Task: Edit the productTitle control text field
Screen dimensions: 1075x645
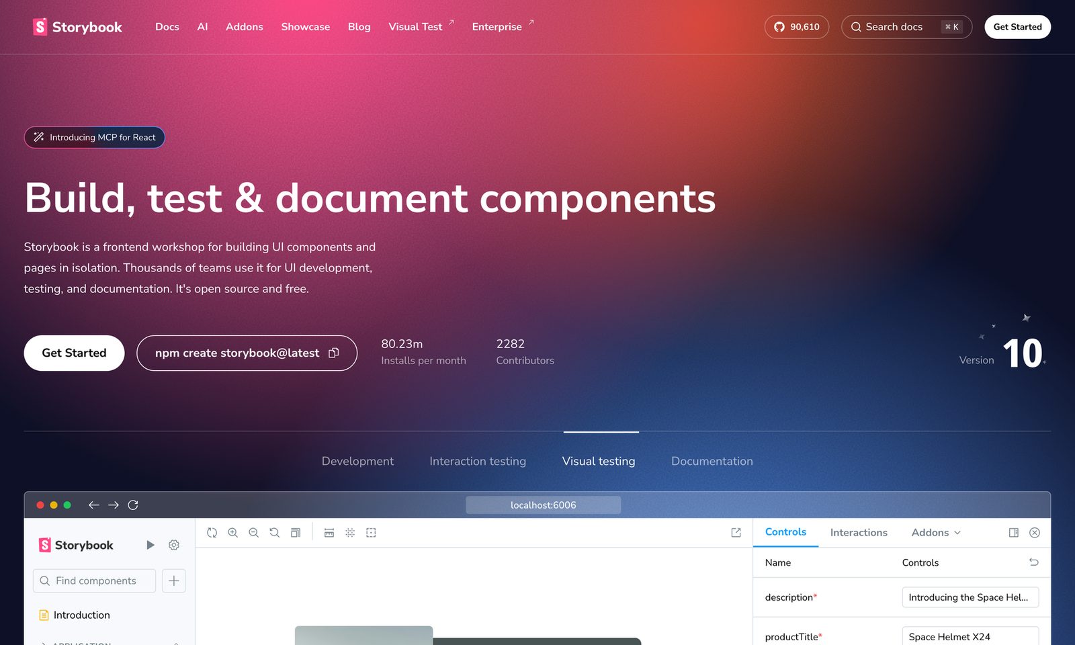Action: coord(970,636)
